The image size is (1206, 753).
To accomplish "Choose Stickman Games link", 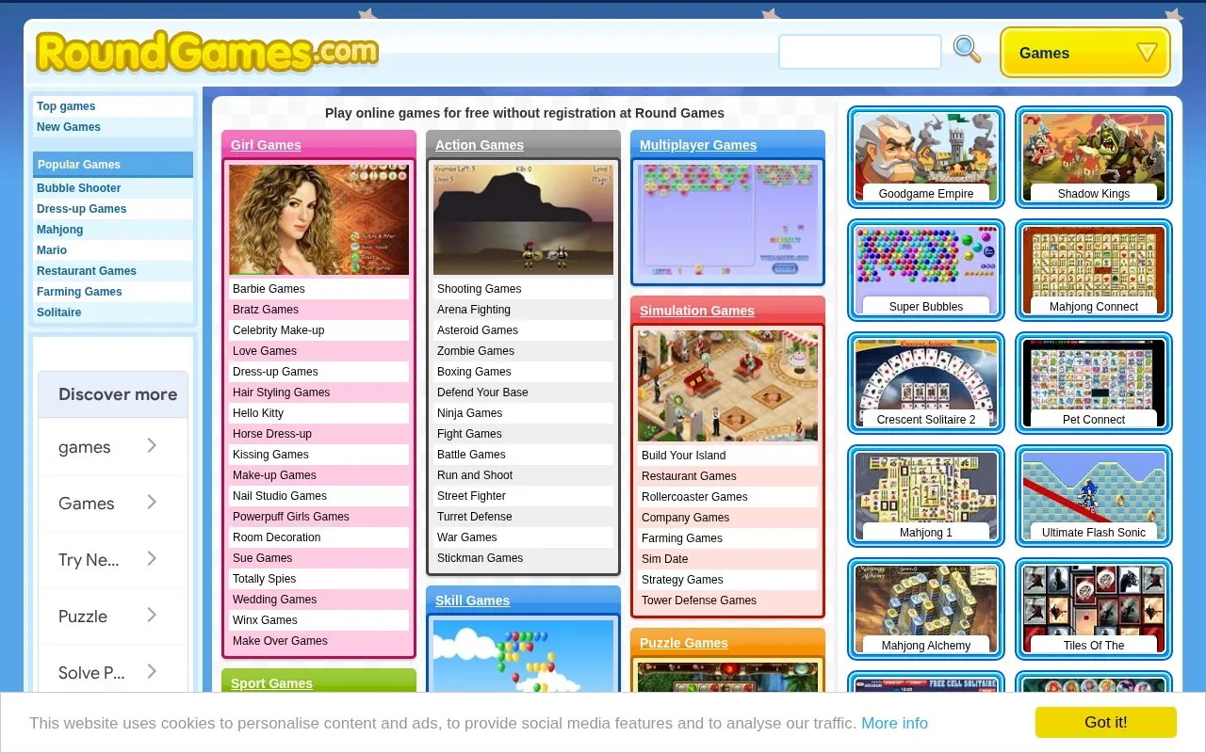I will coord(480,558).
